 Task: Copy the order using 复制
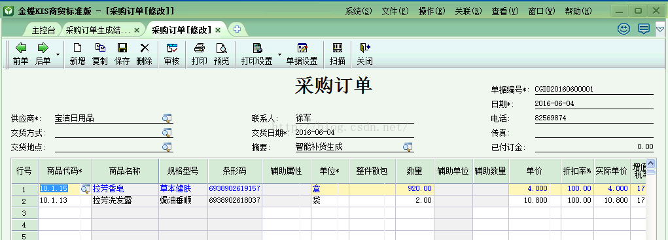coord(99,54)
